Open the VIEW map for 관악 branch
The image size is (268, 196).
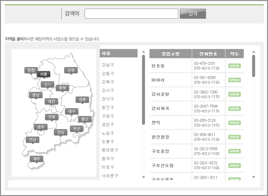234,122
